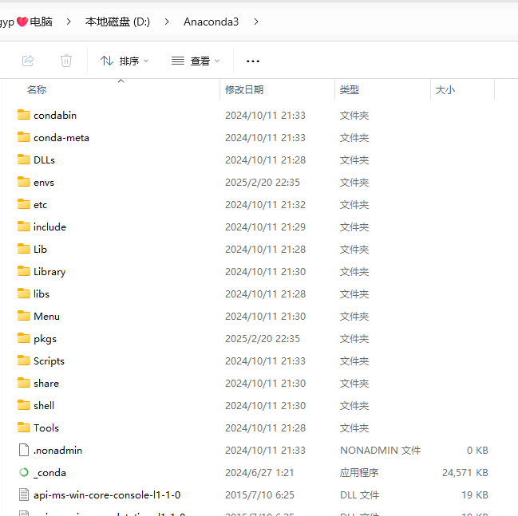Click the Share toolbar icon
This screenshot has height=516, width=518.
tap(28, 61)
